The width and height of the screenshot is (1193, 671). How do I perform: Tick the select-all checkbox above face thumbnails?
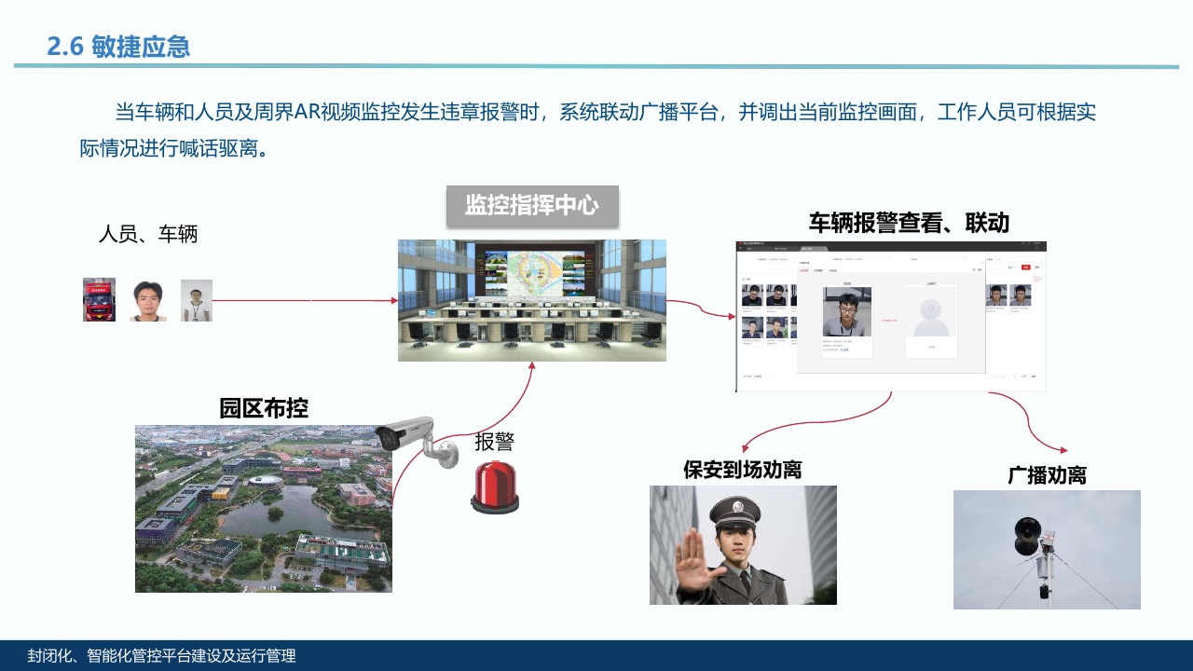744,279
